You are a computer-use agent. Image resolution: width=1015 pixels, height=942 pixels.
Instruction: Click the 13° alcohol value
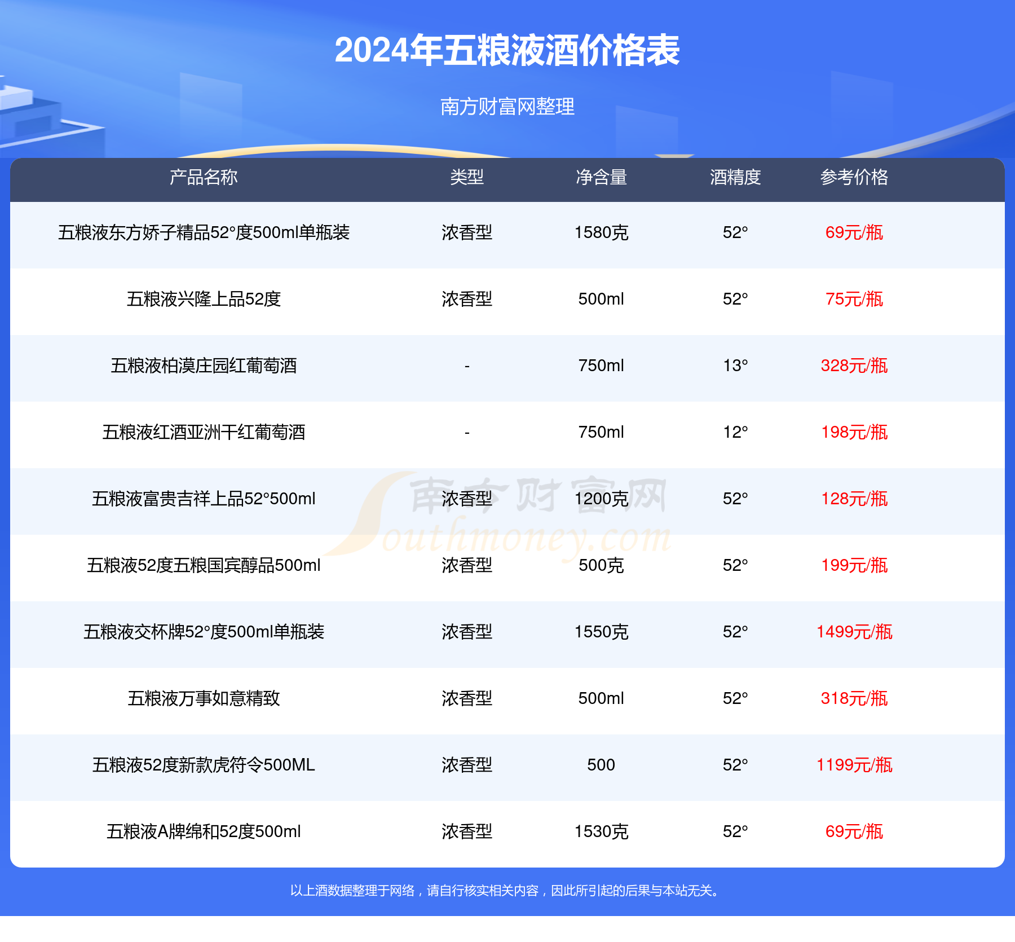735,366
